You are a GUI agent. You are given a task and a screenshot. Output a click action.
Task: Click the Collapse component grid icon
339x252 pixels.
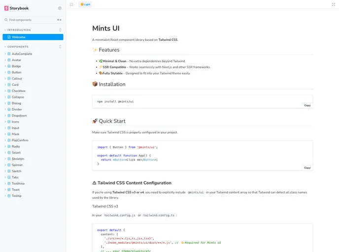click(9, 97)
